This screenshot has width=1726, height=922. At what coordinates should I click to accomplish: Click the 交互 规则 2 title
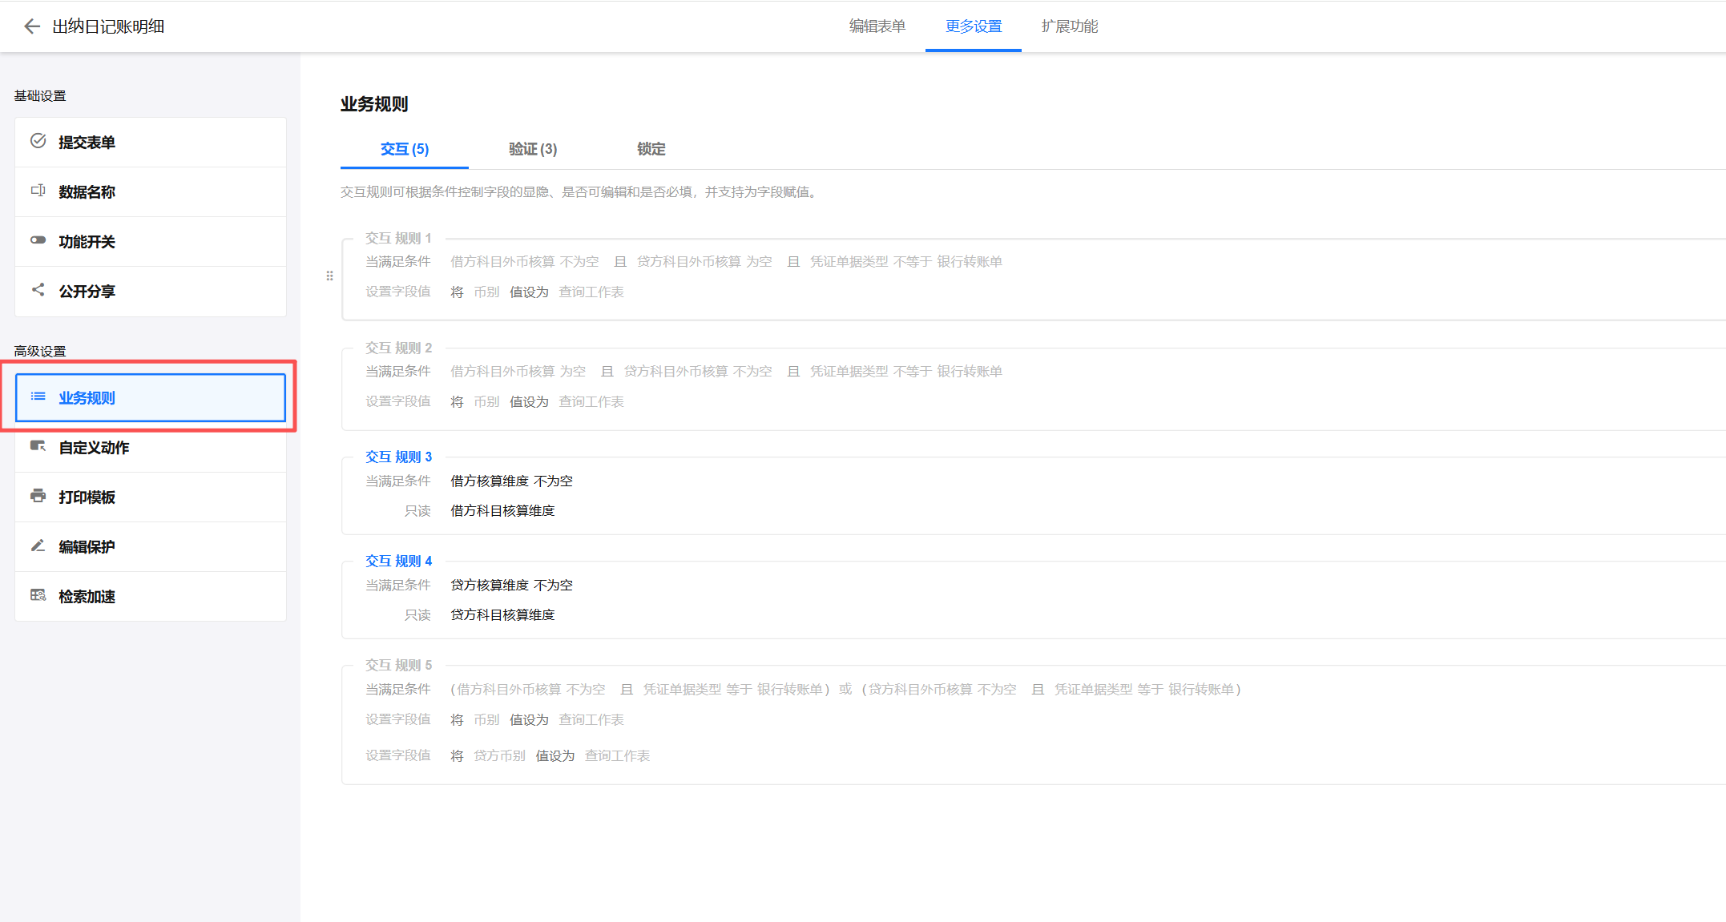[x=398, y=348]
